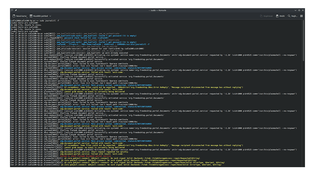
Task: Open the hamburger menu in the toolbar
Action: (x=301, y=16)
